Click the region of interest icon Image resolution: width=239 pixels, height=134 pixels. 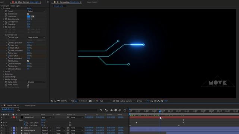pyautogui.click(x=114, y=101)
